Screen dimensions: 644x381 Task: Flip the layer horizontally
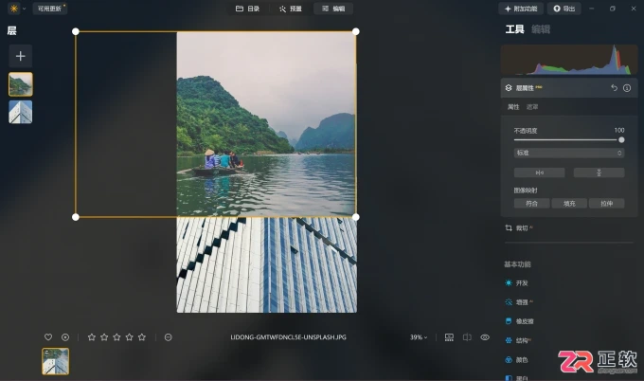(x=539, y=172)
